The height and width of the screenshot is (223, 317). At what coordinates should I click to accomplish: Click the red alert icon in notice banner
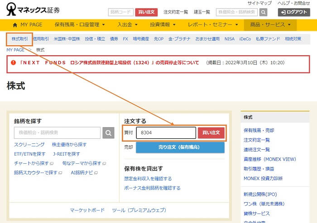[x=13, y=62]
